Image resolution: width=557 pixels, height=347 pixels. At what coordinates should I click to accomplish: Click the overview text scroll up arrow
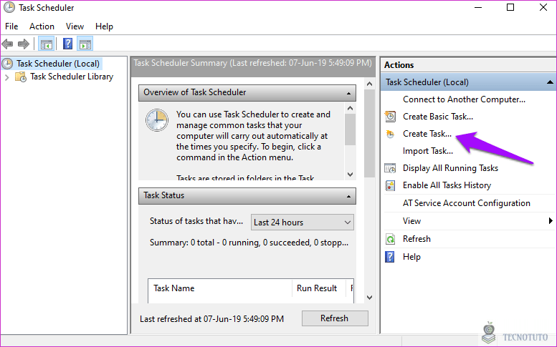(x=351, y=108)
